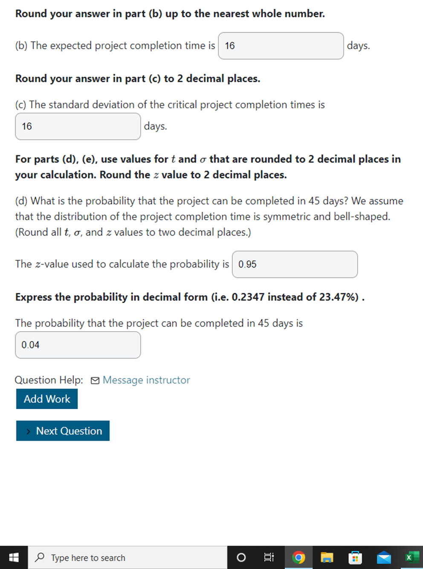
Task: Click the Chrome app highlighted in the taskbar
Action: (299, 557)
